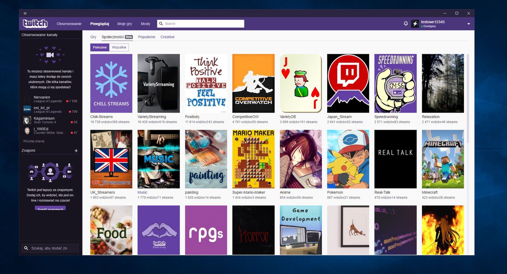This screenshot has height=274, width=507.
Task: Open the Relaxation community thumbnail
Action: [443, 83]
